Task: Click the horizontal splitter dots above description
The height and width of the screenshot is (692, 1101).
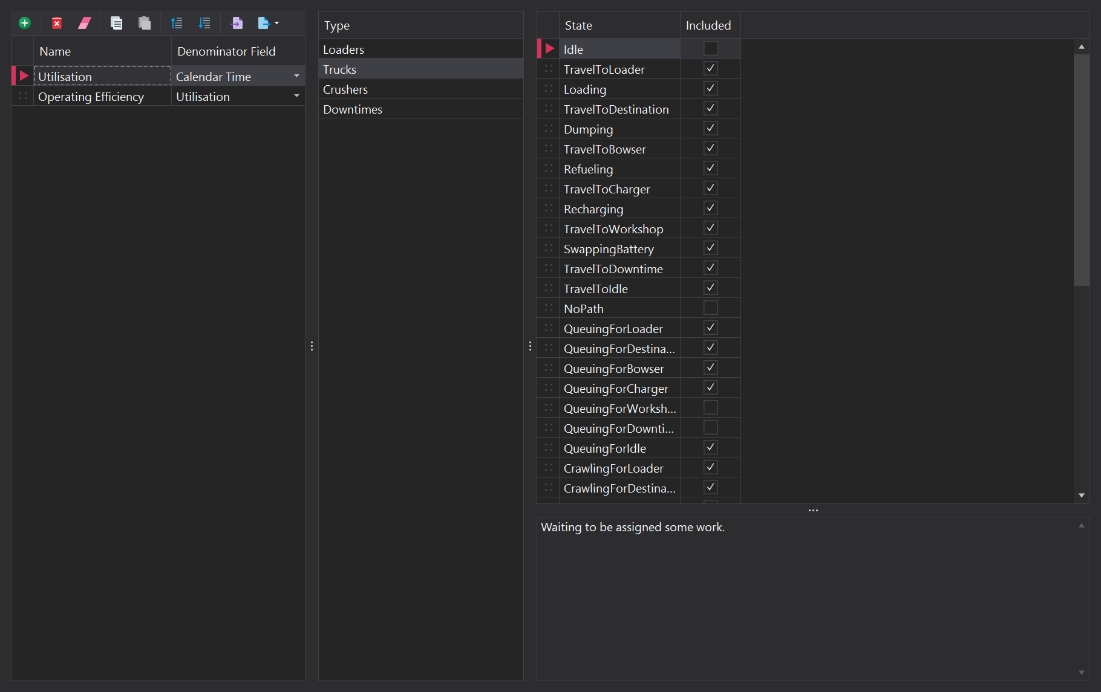Action: (x=813, y=510)
